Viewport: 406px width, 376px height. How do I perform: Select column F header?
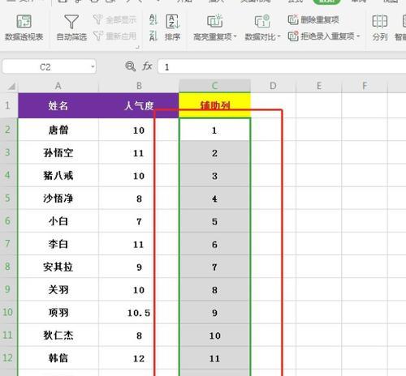pos(365,86)
